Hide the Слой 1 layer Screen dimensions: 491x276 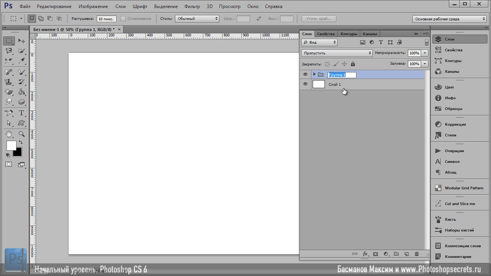(305, 84)
